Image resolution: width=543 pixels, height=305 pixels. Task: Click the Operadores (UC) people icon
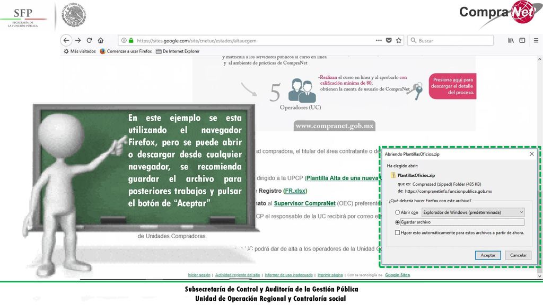(302, 90)
